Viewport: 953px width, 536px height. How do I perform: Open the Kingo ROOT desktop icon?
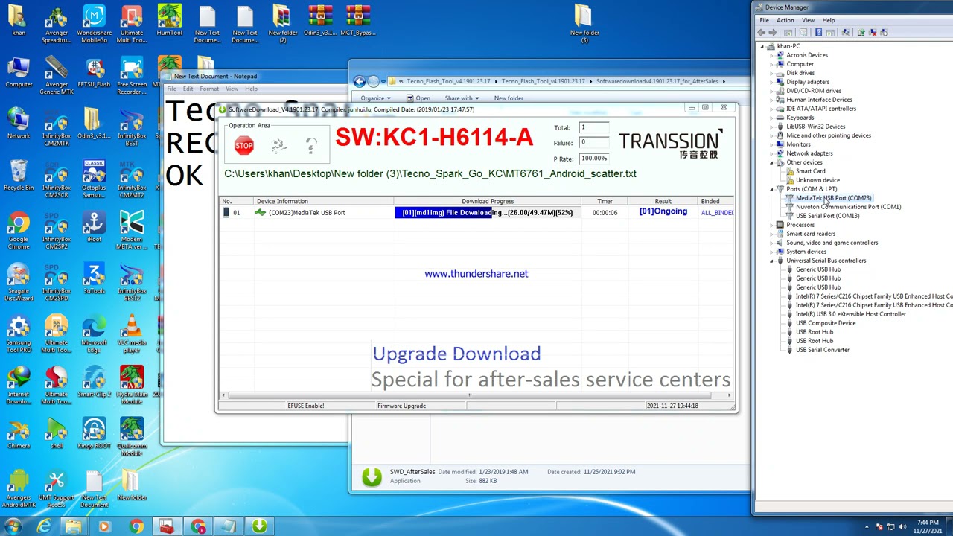click(94, 433)
